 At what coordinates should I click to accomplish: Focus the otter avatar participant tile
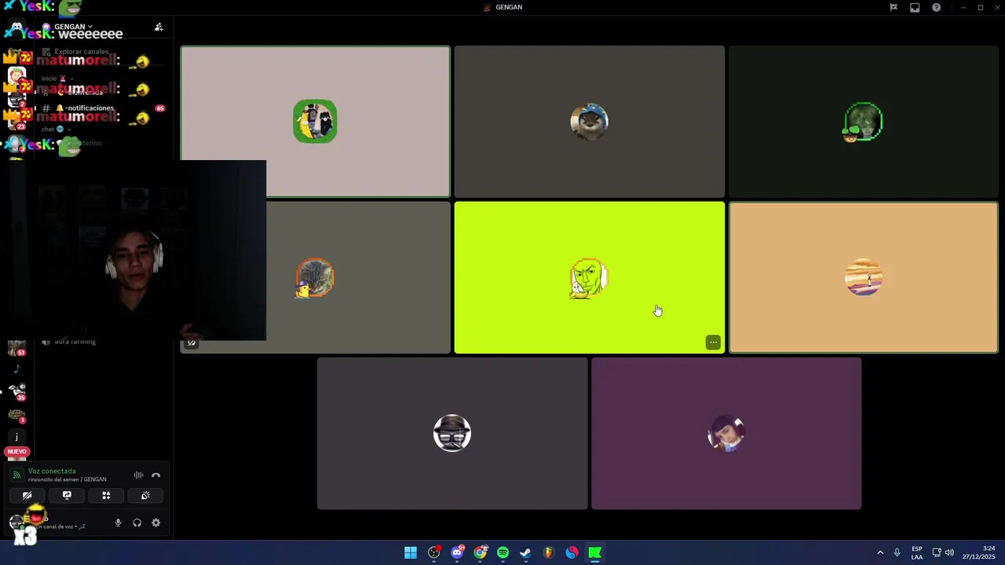pos(589,122)
